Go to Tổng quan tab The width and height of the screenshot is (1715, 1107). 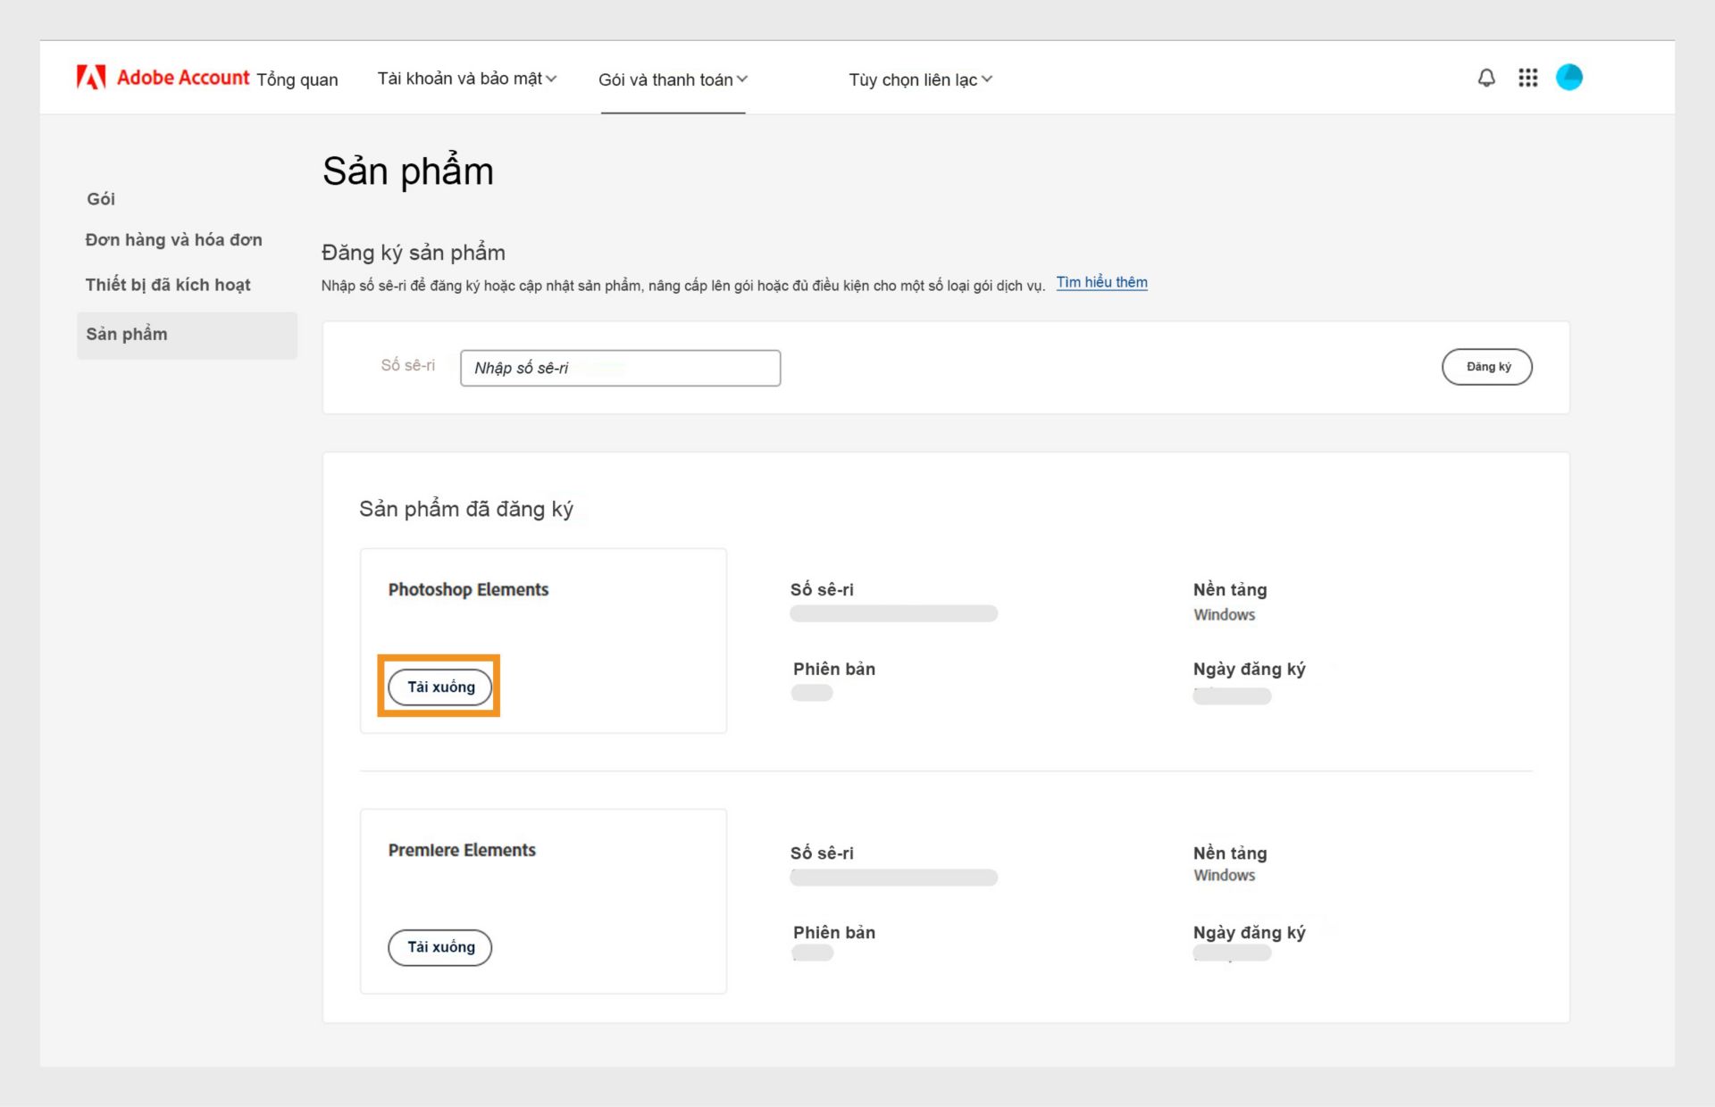(x=297, y=80)
